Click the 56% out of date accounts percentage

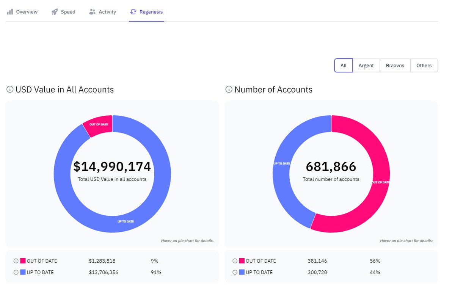(x=375, y=261)
